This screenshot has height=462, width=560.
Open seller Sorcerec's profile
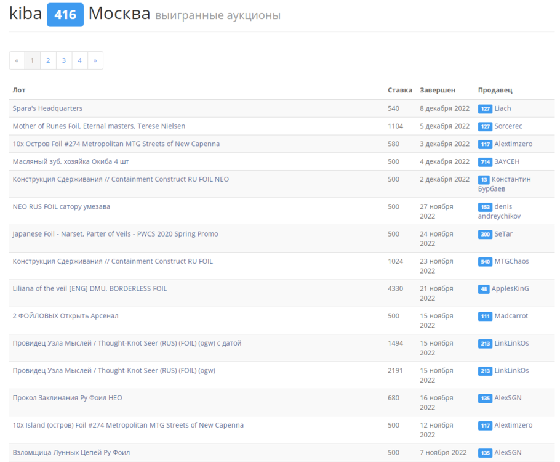coord(508,126)
